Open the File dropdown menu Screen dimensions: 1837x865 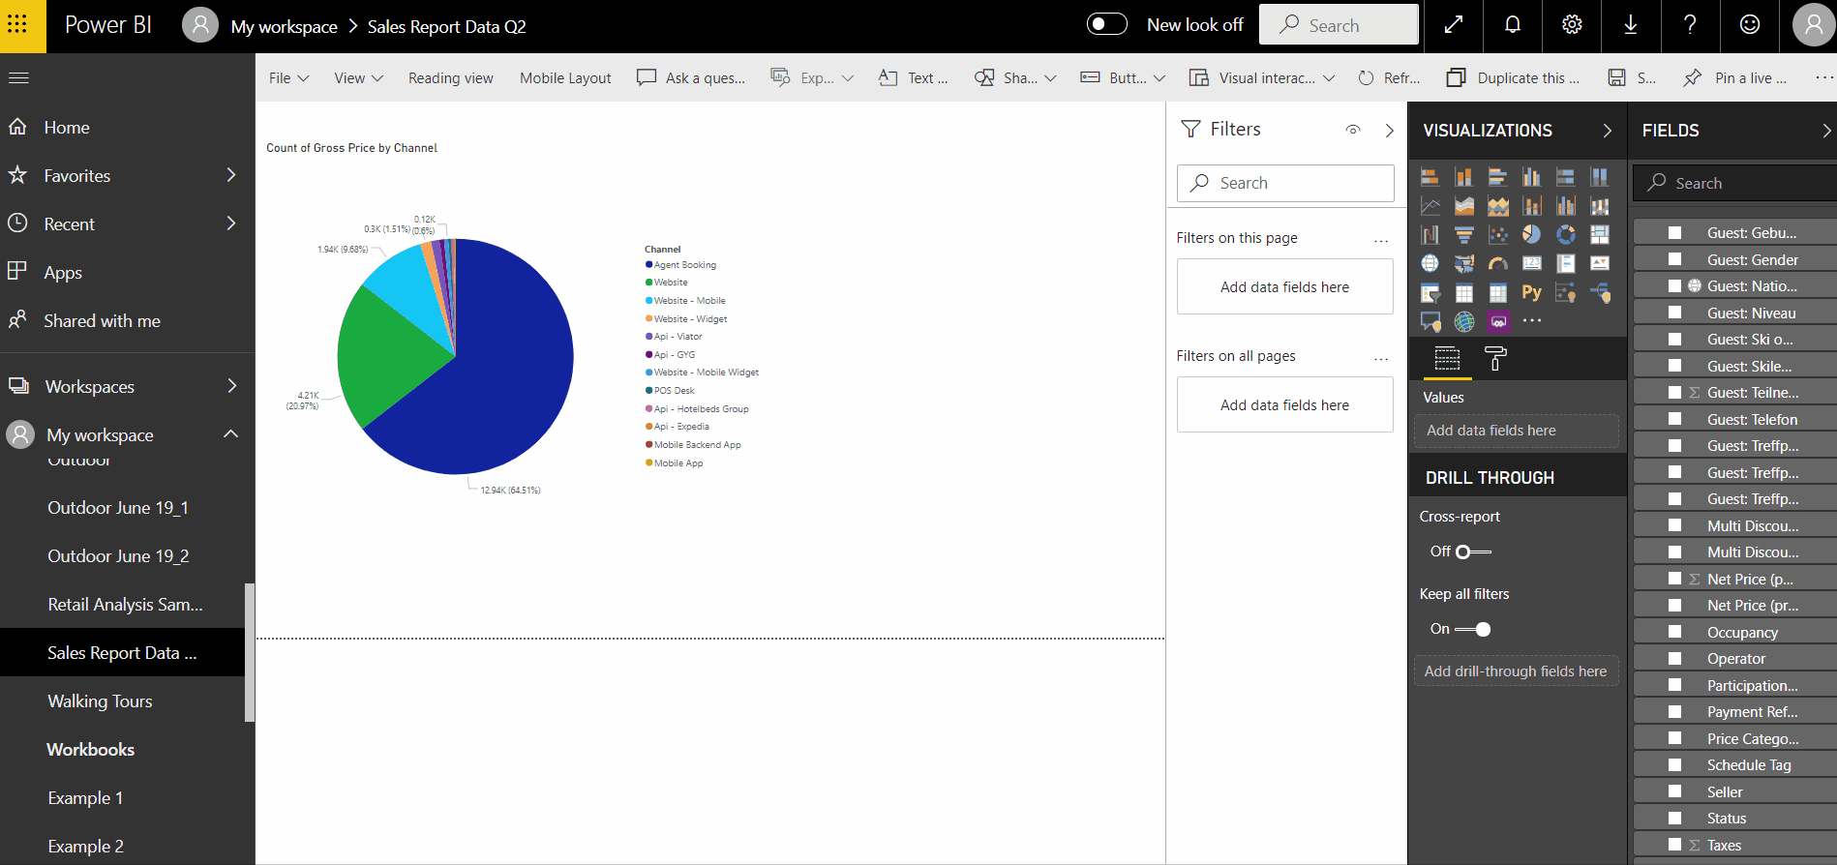click(288, 77)
